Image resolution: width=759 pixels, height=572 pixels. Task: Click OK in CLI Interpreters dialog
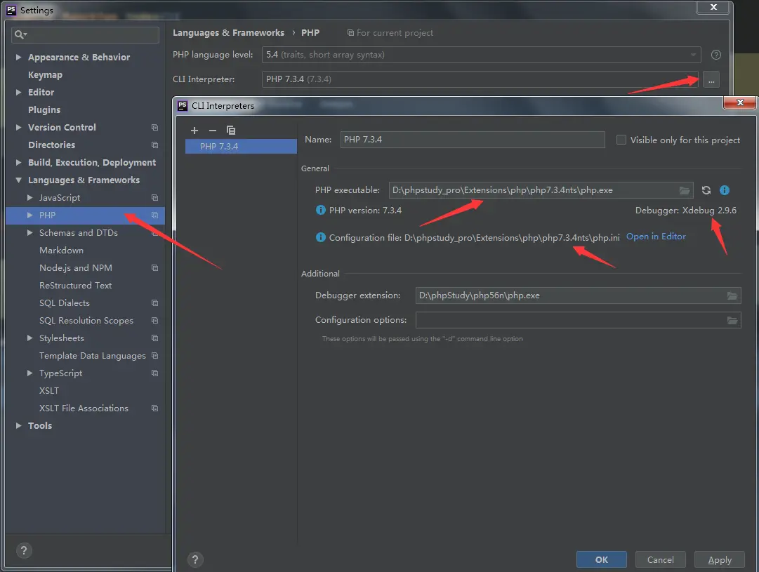click(x=602, y=559)
